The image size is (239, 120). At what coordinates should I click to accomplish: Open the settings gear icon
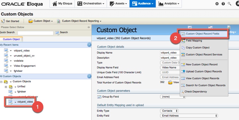217,4
